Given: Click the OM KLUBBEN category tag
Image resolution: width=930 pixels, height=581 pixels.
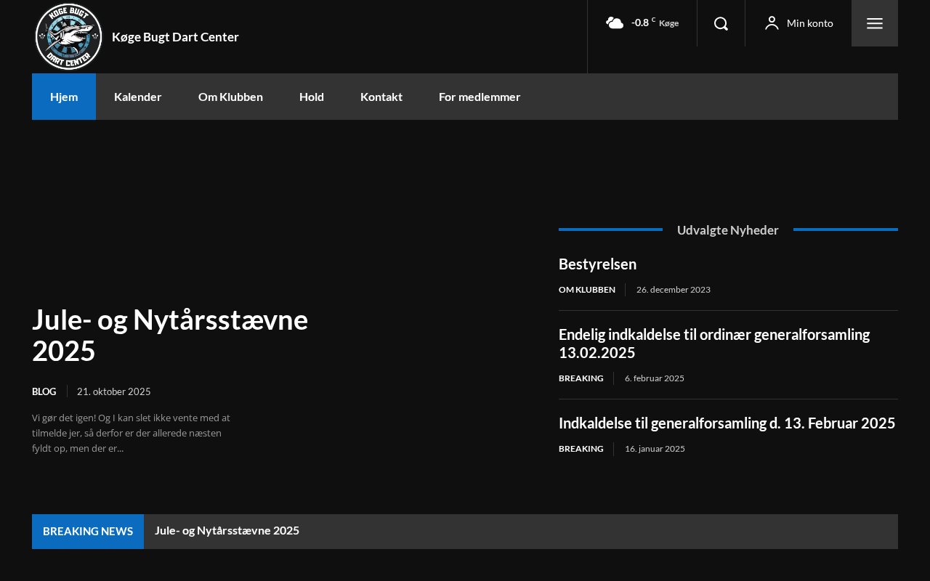Looking at the screenshot, I should pyautogui.click(x=586, y=290).
